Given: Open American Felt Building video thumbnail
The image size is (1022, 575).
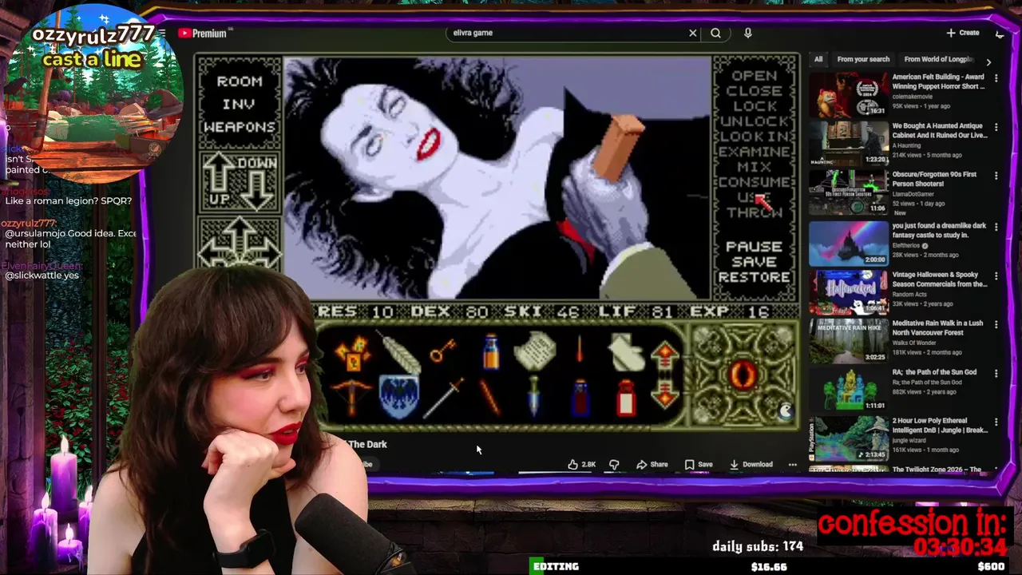Looking at the screenshot, I should coord(848,94).
